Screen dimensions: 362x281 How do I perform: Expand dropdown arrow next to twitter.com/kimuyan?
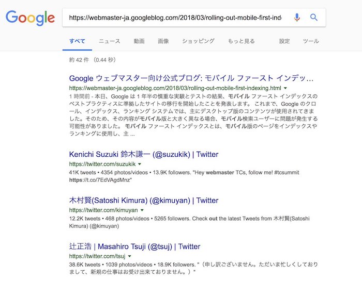pyautogui.click(x=141, y=210)
